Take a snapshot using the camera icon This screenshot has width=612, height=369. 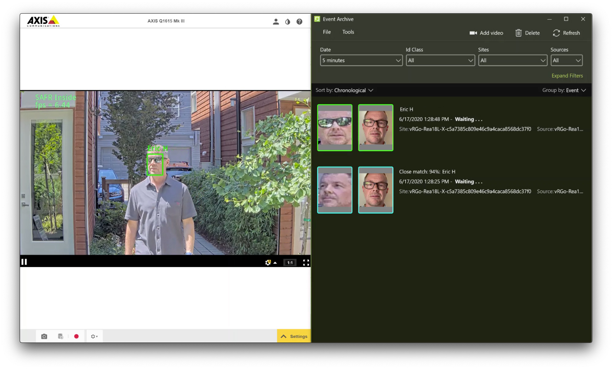[x=44, y=336]
